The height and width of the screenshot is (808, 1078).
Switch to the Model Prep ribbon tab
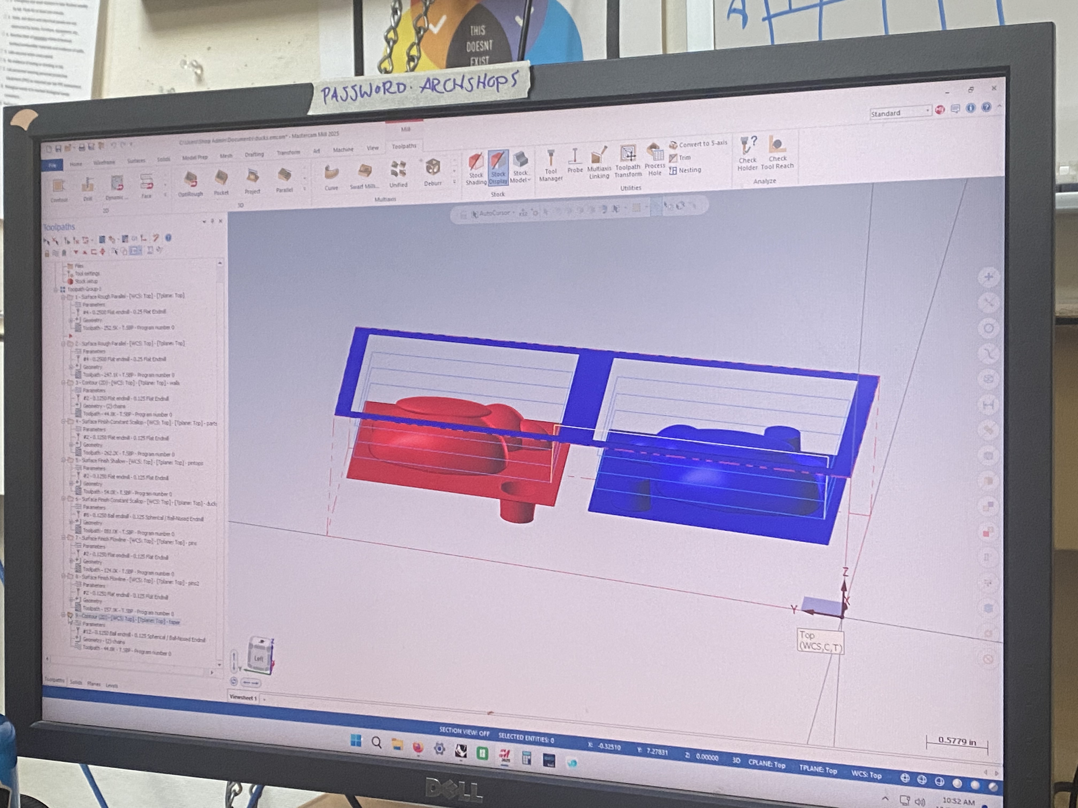pos(194,158)
